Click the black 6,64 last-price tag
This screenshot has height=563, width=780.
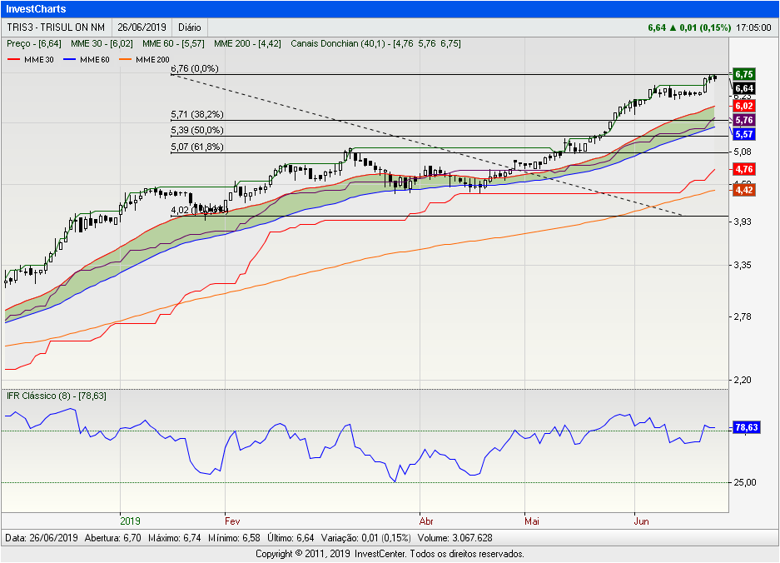pos(744,88)
